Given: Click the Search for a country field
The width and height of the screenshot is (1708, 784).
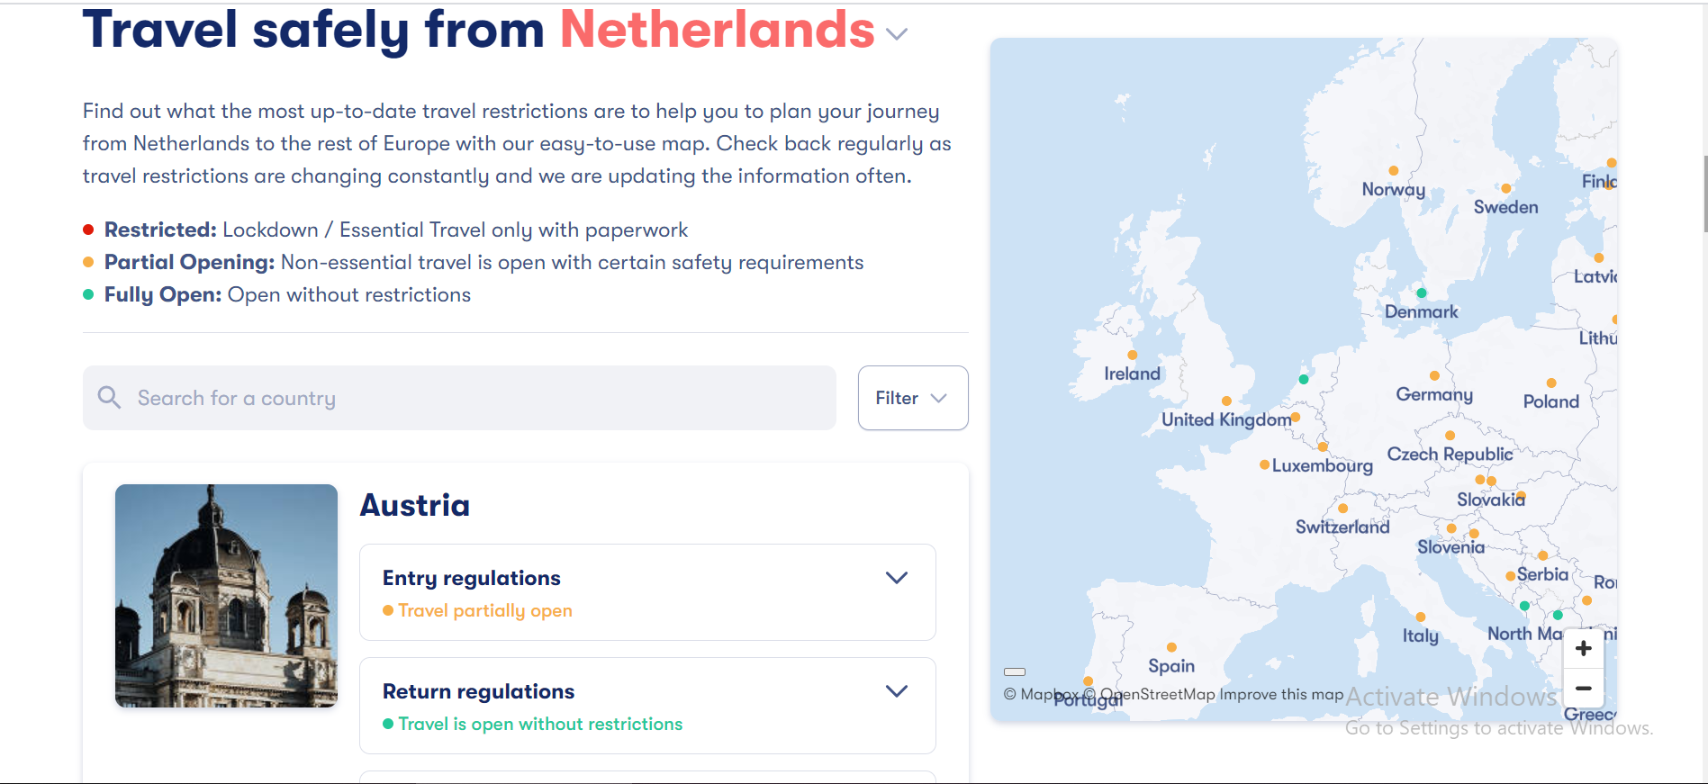Looking at the screenshot, I should pos(477,398).
